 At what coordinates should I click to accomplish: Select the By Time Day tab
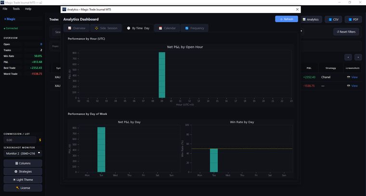(x=138, y=28)
